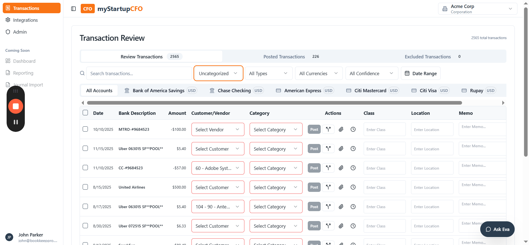The width and height of the screenshot is (529, 245).
Task: Open history clock icon for CC-#9684523 row
Action: pyautogui.click(x=353, y=168)
